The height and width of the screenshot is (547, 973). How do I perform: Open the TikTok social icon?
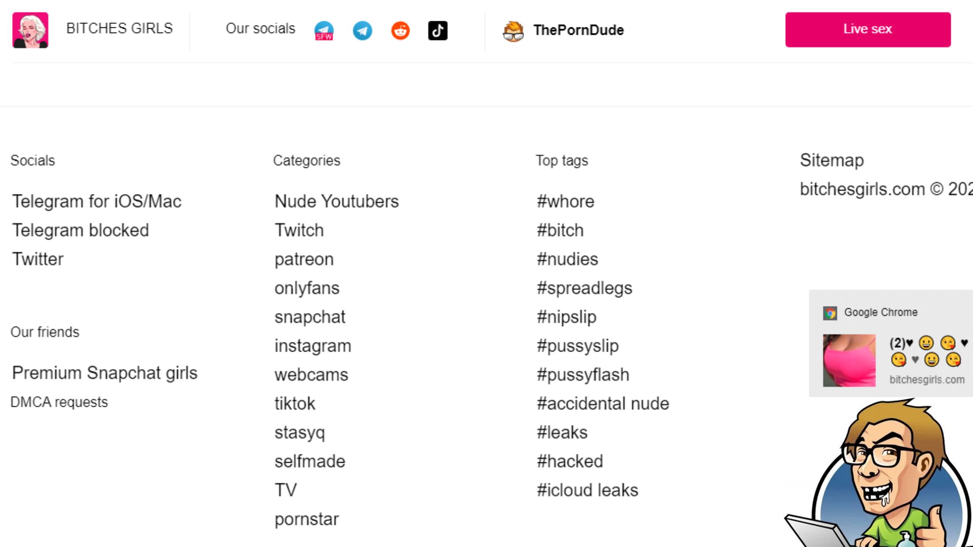(x=437, y=30)
